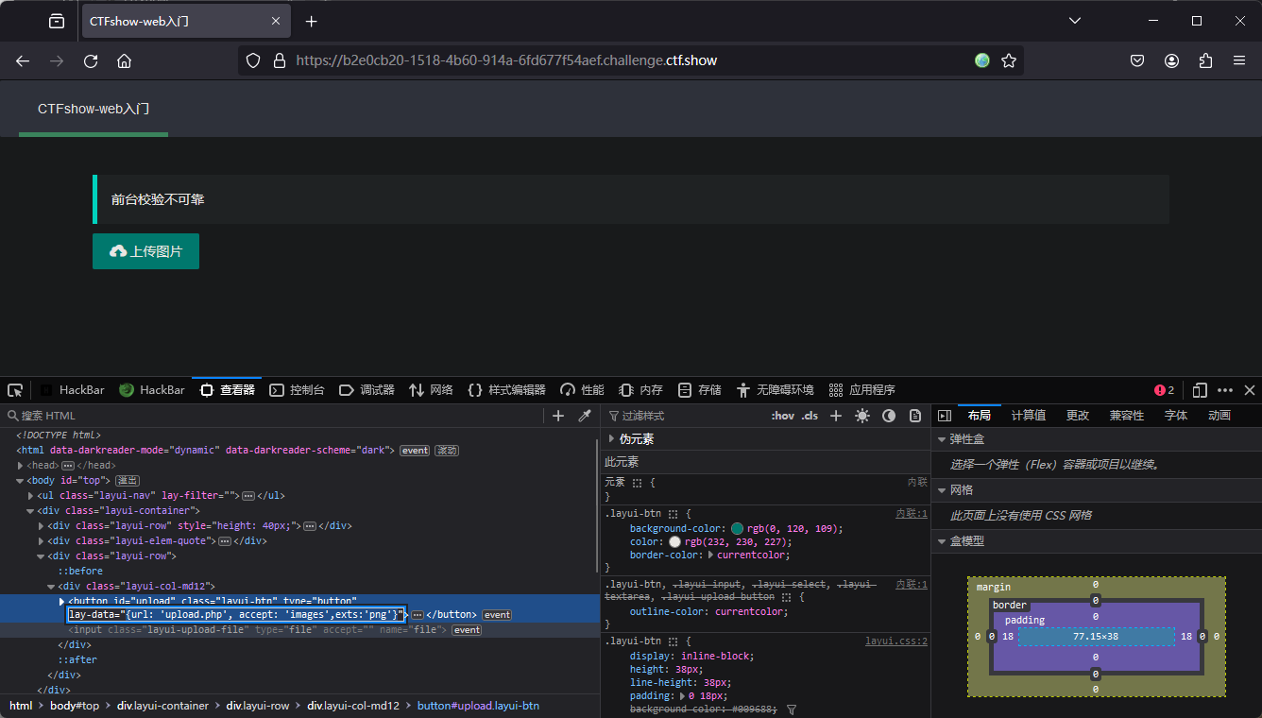This screenshot has width=1262, height=718.
Task: Select div.layui-row in the breadcrumb bar
Action: (x=258, y=706)
